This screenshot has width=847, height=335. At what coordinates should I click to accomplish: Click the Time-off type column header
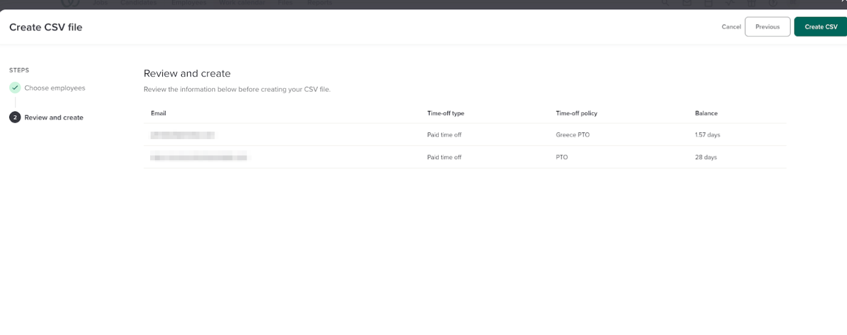[445, 113]
